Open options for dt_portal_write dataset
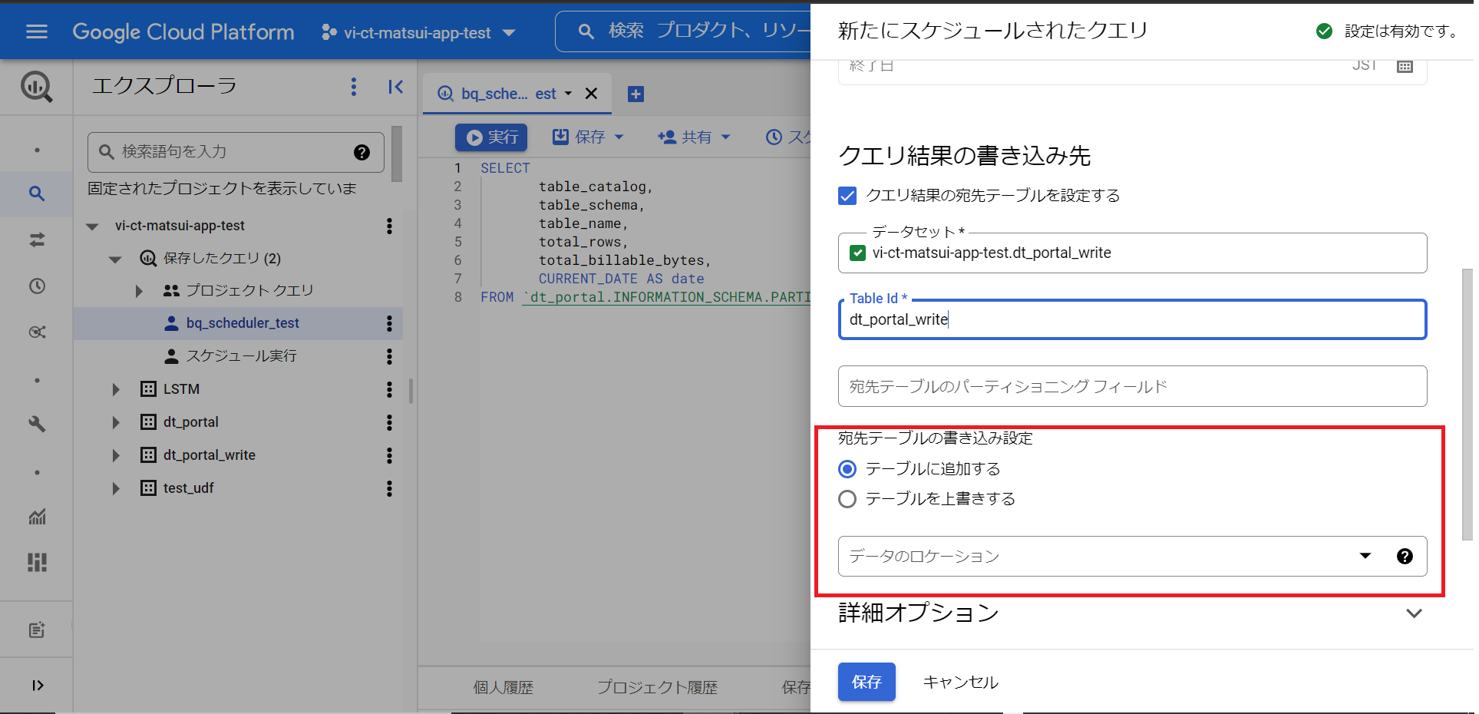This screenshot has width=1479, height=714. [x=389, y=455]
